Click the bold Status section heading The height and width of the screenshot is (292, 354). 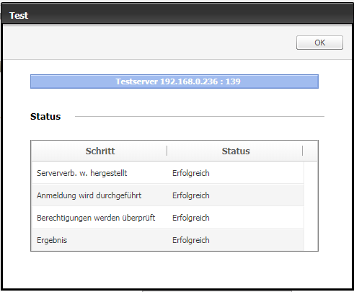click(x=45, y=117)
